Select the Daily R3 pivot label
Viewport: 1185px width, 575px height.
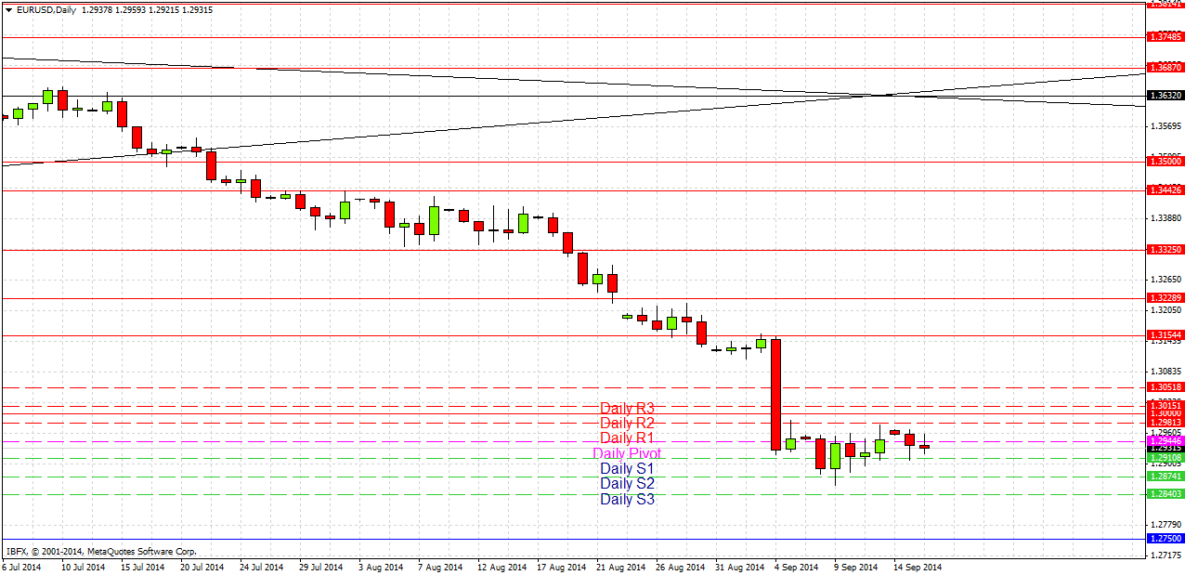[x=626, y=408]
